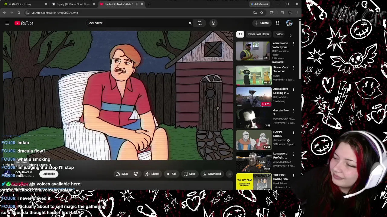Open the Chrome three-dot menu
Image resolution: width=387 pixels, height=217 pixels.
(297, 13)
